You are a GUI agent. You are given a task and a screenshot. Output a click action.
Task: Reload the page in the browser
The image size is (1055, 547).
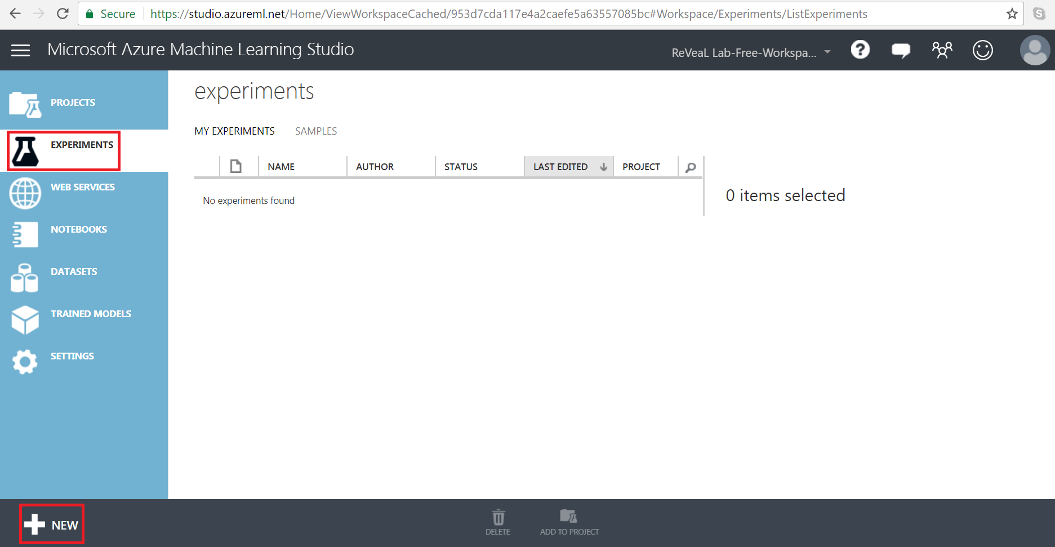(x=63, y=14)
